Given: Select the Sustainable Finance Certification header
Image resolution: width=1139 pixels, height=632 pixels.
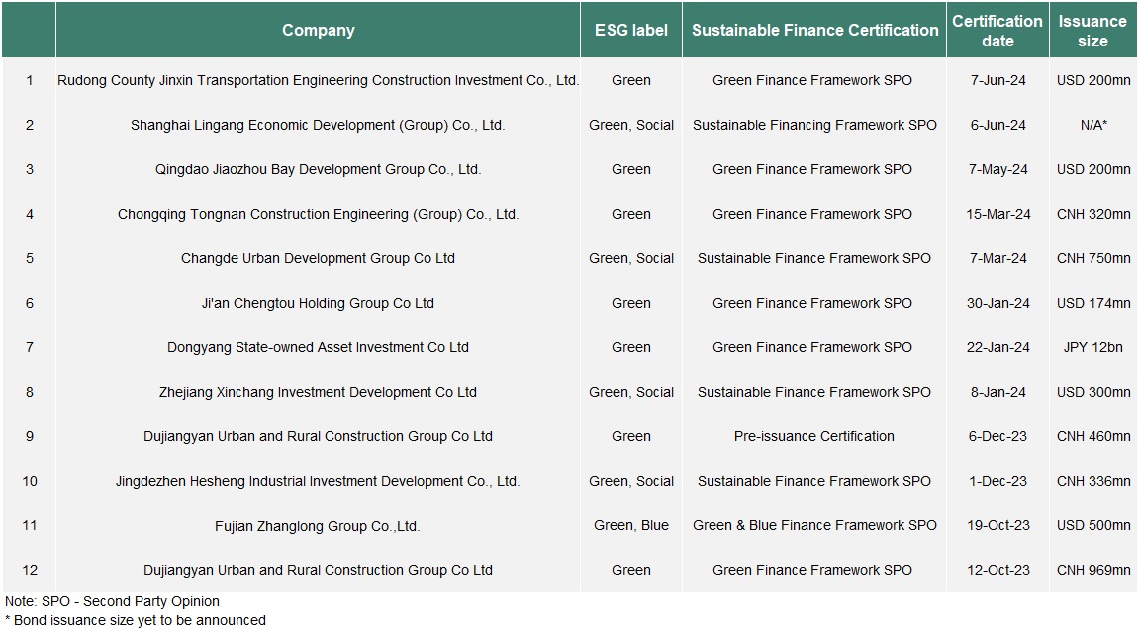Looking at the screenshot, I should coord(814,30).
